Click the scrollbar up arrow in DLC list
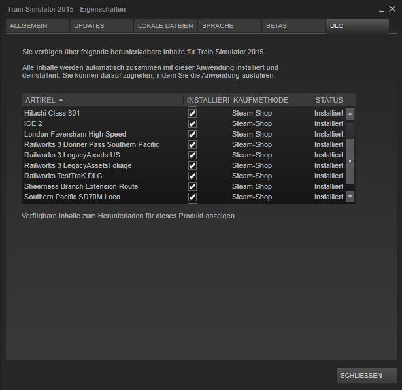The image size is (402, 390). (350, 114)
